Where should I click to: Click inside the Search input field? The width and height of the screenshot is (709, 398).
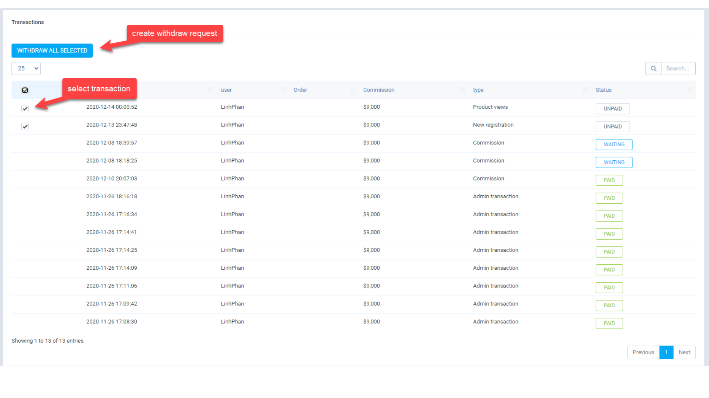(x=678, y=68)
